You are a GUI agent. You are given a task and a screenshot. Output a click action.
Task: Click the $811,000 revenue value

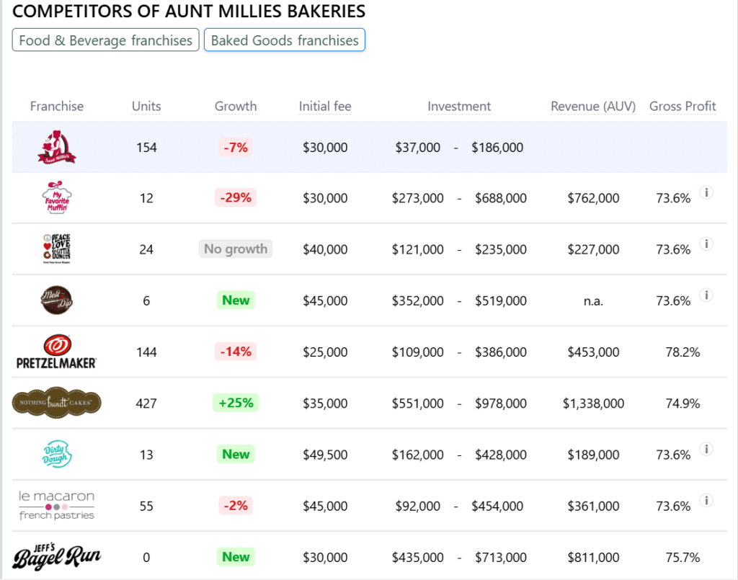pos(594,558)
